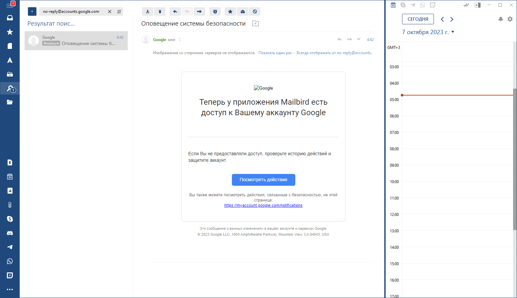Open the Calendar app in left sidebar
Image resolution: width=517 pixels, height=298 pixels.
[10, 177]
